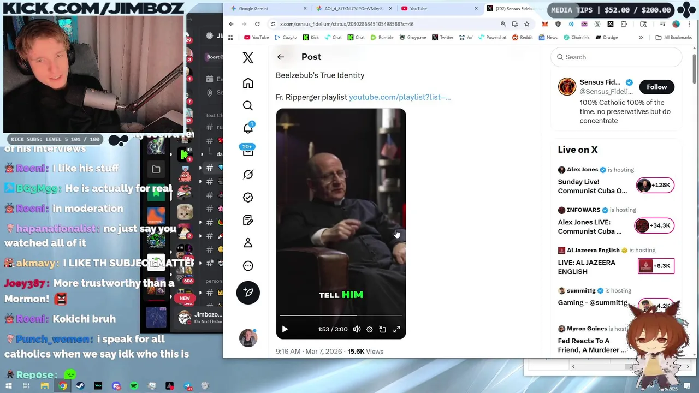Click the MetaMask fox extension icon
The height and width of the screenshot is (393, 699).
[x=545, y=24]
